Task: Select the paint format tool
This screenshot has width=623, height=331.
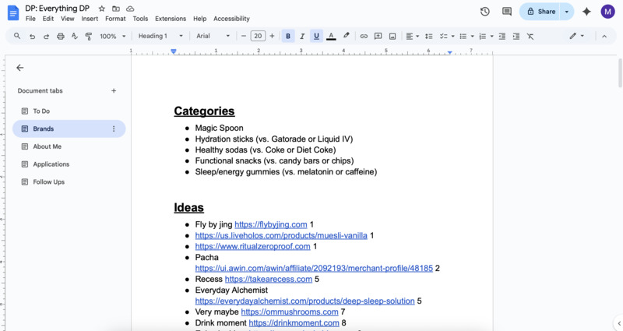Action: click(x=89, y=36)
